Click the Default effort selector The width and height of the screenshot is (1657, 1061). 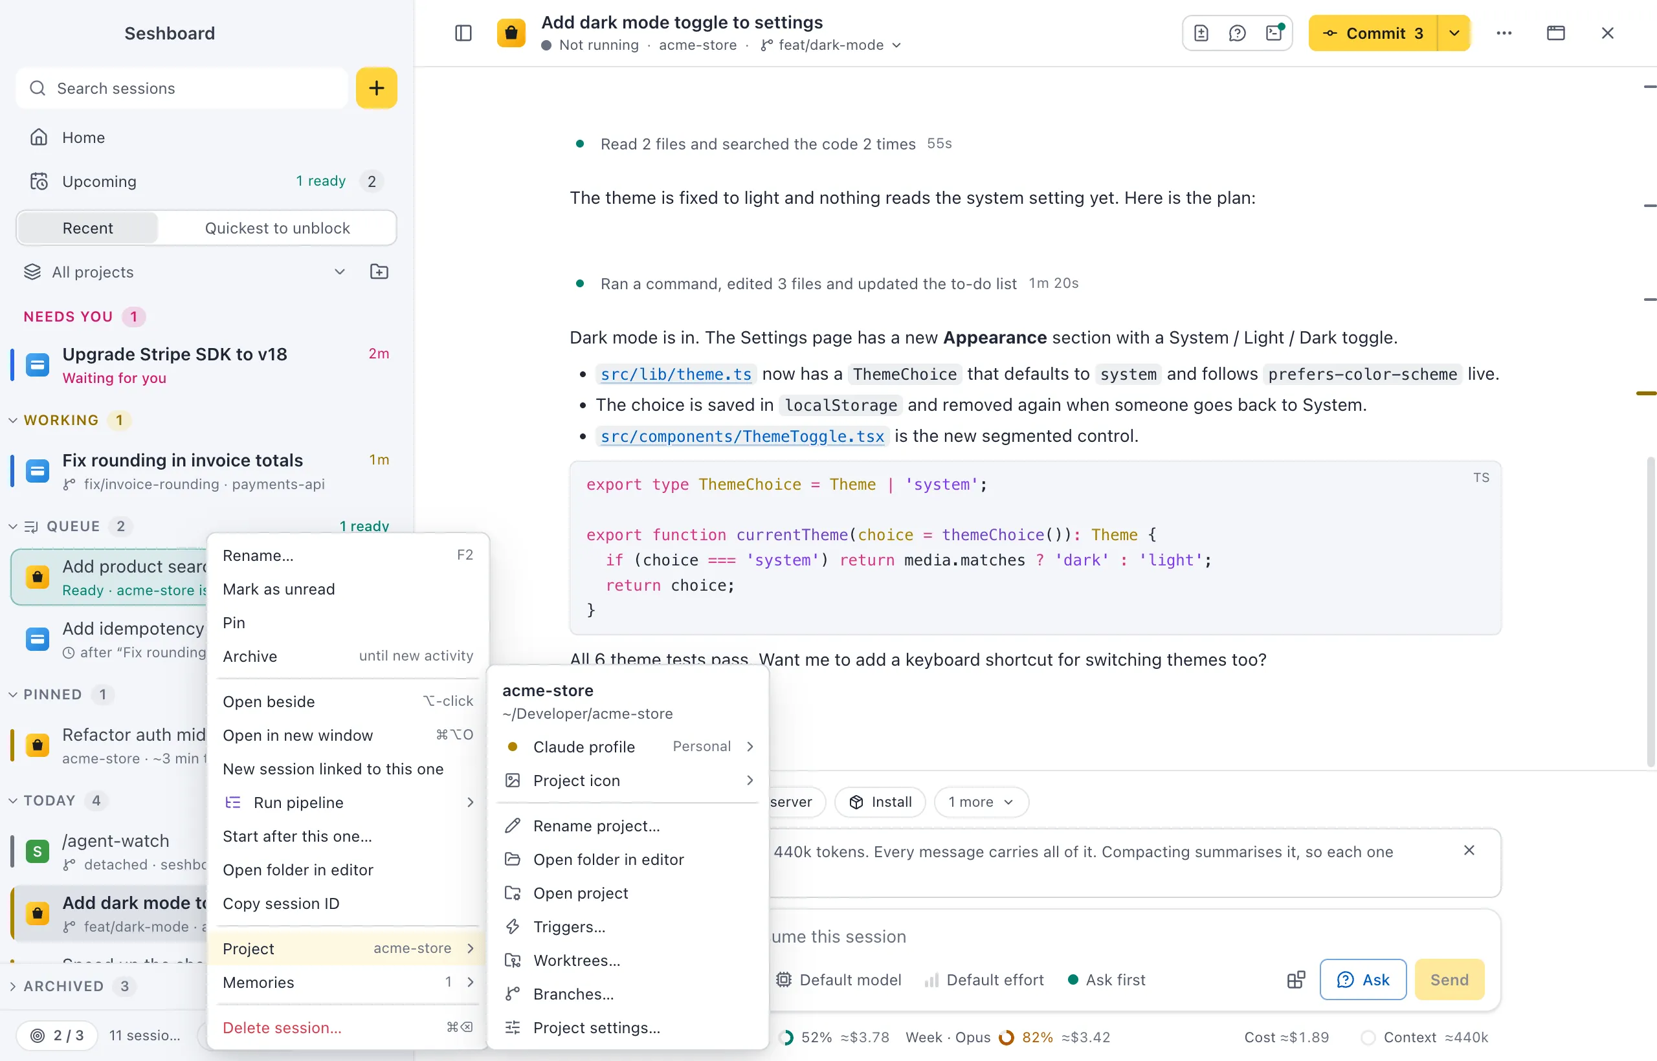pos(984,979)
